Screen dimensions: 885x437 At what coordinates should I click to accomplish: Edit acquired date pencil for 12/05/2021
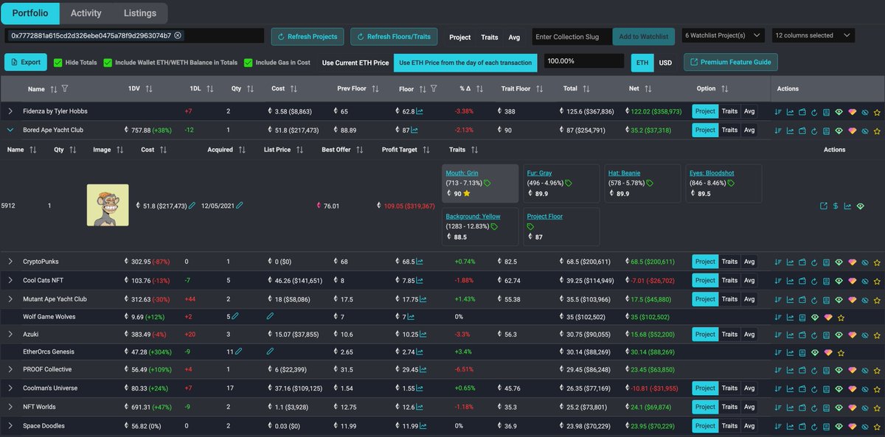[x=239, y=206]
